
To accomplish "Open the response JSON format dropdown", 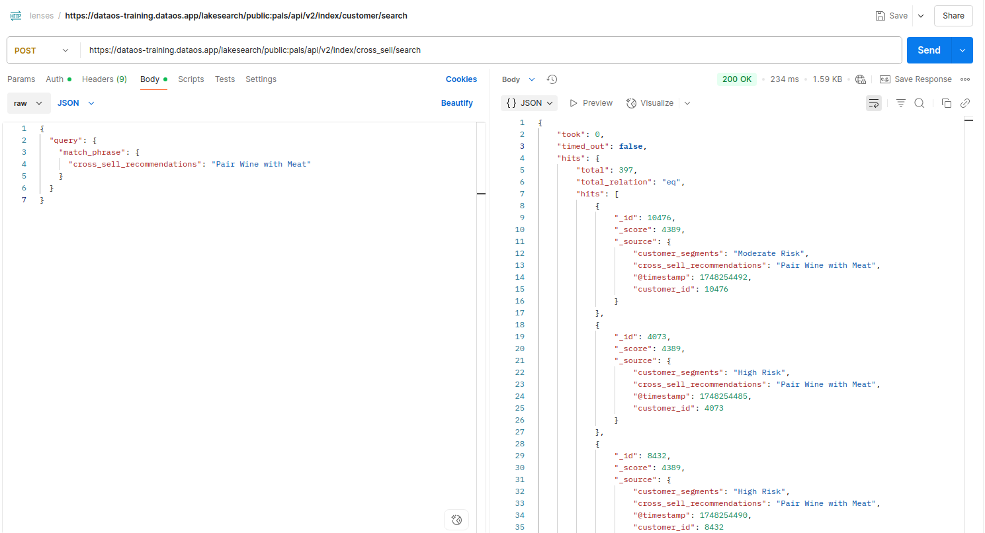I will tap(529, 103).
